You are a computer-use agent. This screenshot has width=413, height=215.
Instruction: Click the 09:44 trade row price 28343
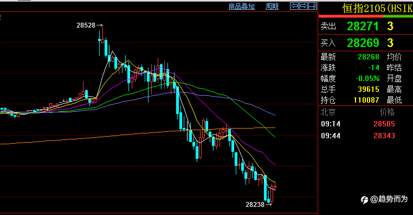384,136
